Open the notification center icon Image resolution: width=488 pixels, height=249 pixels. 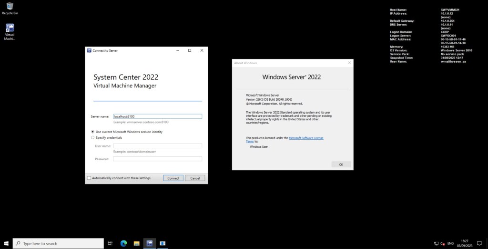(x=478, y=243)
